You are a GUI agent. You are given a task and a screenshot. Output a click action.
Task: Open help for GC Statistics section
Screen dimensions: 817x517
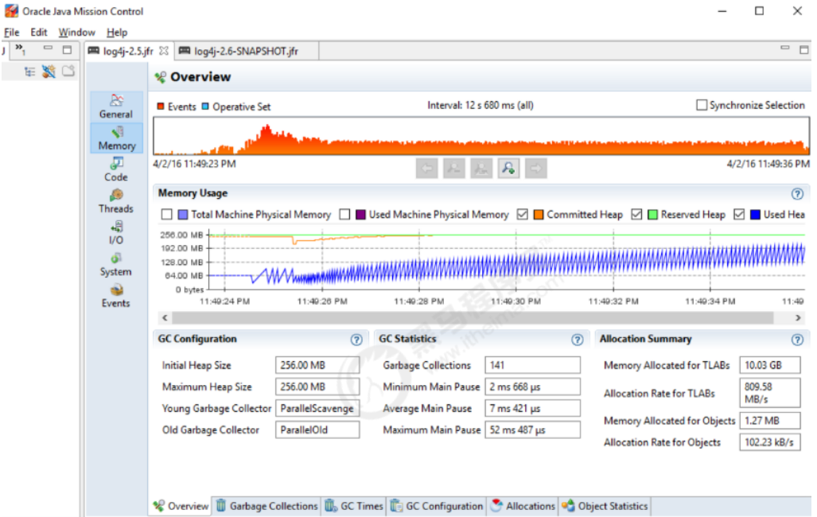coord(578,340)
